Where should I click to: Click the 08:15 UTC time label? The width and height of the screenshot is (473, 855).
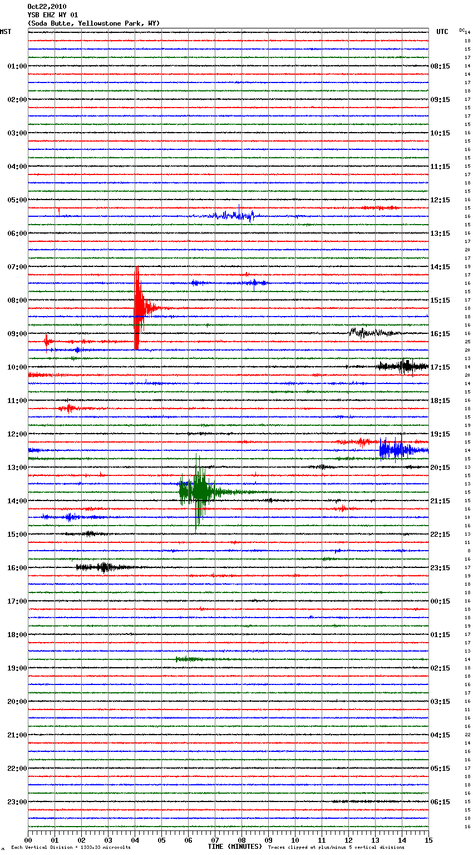[x=440, y=66]
